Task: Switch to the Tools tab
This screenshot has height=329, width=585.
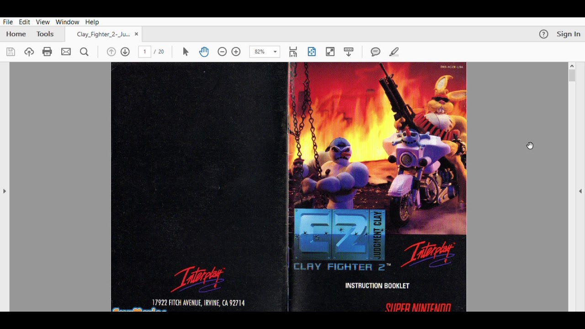Action: point(45,34)
